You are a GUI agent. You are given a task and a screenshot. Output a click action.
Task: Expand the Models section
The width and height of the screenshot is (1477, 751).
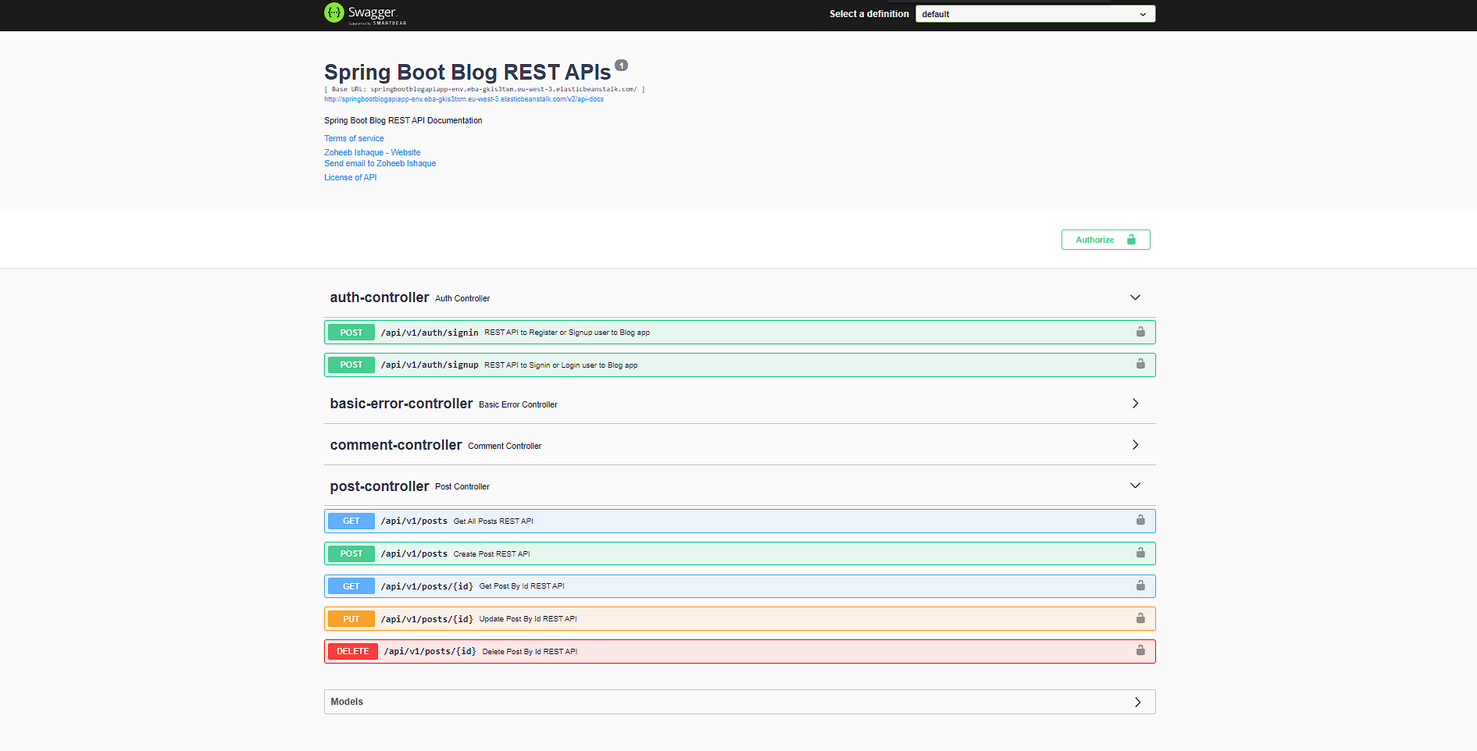point(1137,702)
